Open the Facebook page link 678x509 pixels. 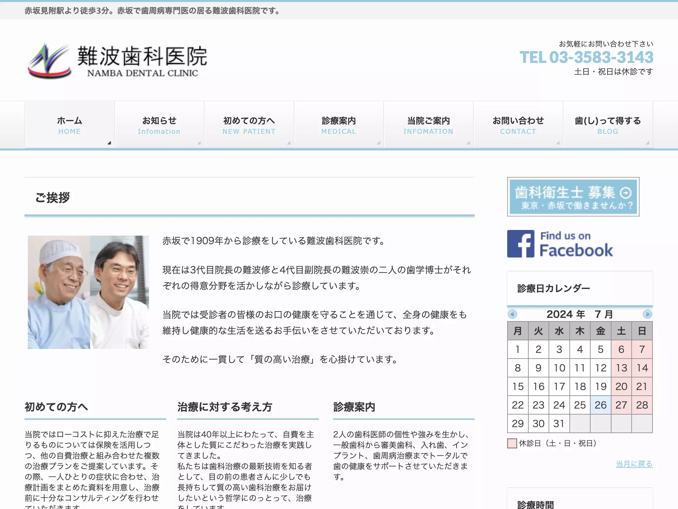(560, 244)
